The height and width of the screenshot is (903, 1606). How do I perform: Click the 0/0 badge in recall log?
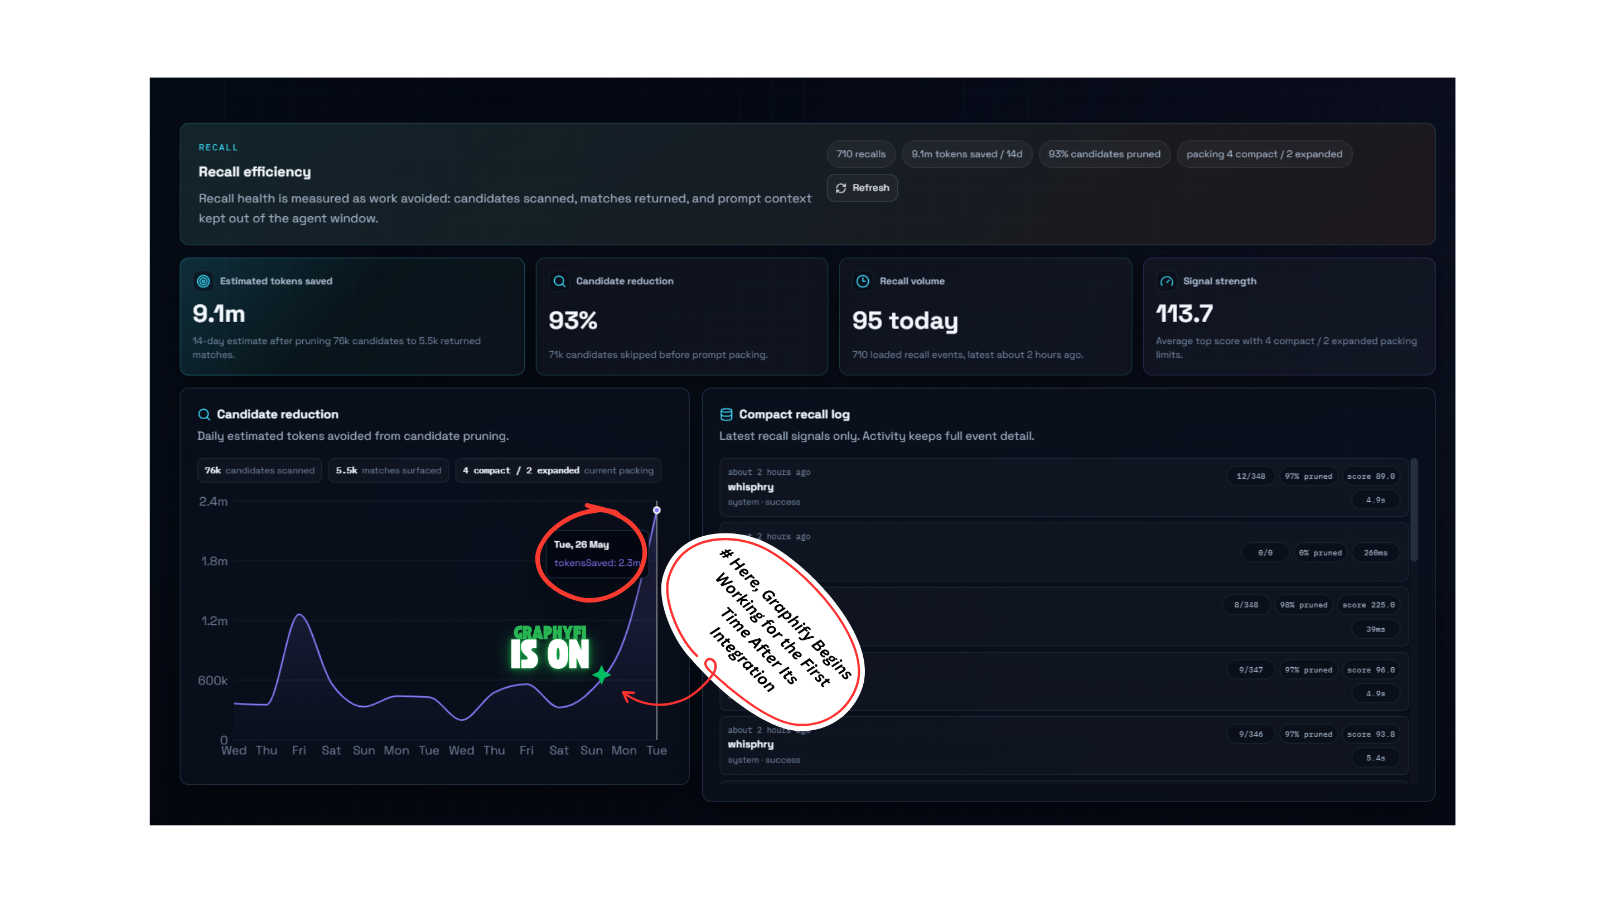[1265, 553]
